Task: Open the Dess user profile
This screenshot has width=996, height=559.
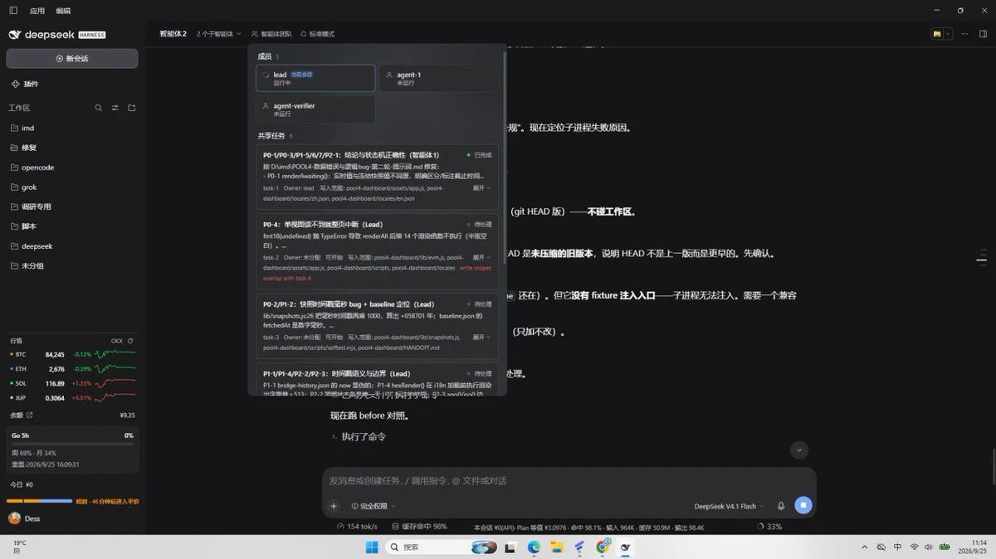Action: tap(25, 518)
